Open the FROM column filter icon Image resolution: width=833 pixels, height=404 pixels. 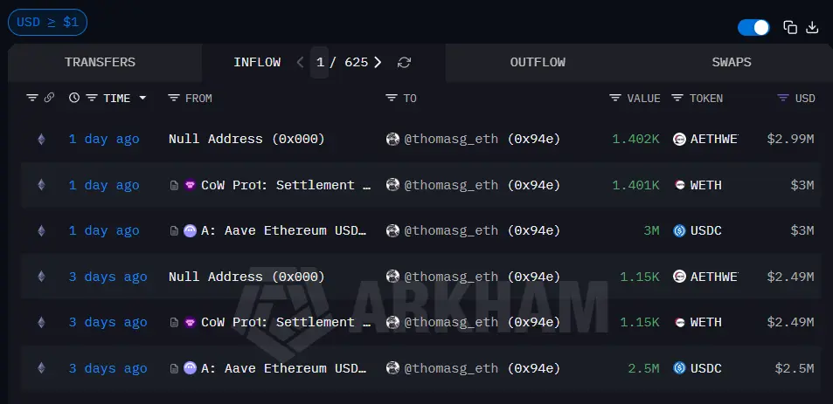(x=174, y=99)
